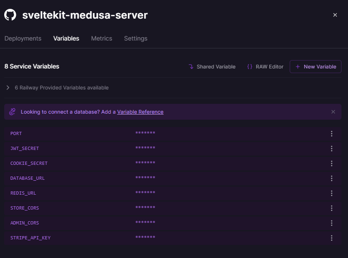348x258 pixels.
Task: Follow the Variable Reference link
Action: click(x=140, y=112)
